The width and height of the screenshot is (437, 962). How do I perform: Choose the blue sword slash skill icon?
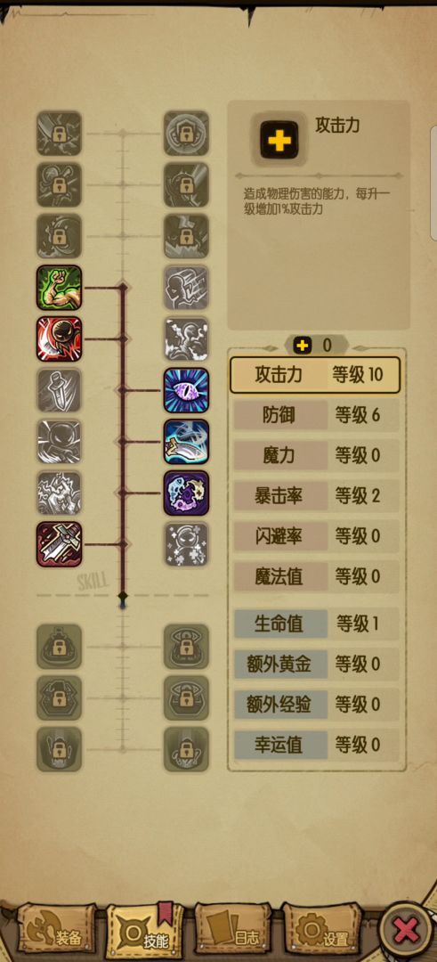pyautogui.click(x=186, y=442)
